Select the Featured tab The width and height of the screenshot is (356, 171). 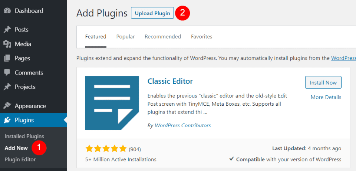pyautogui.click(x=96, y=37)
